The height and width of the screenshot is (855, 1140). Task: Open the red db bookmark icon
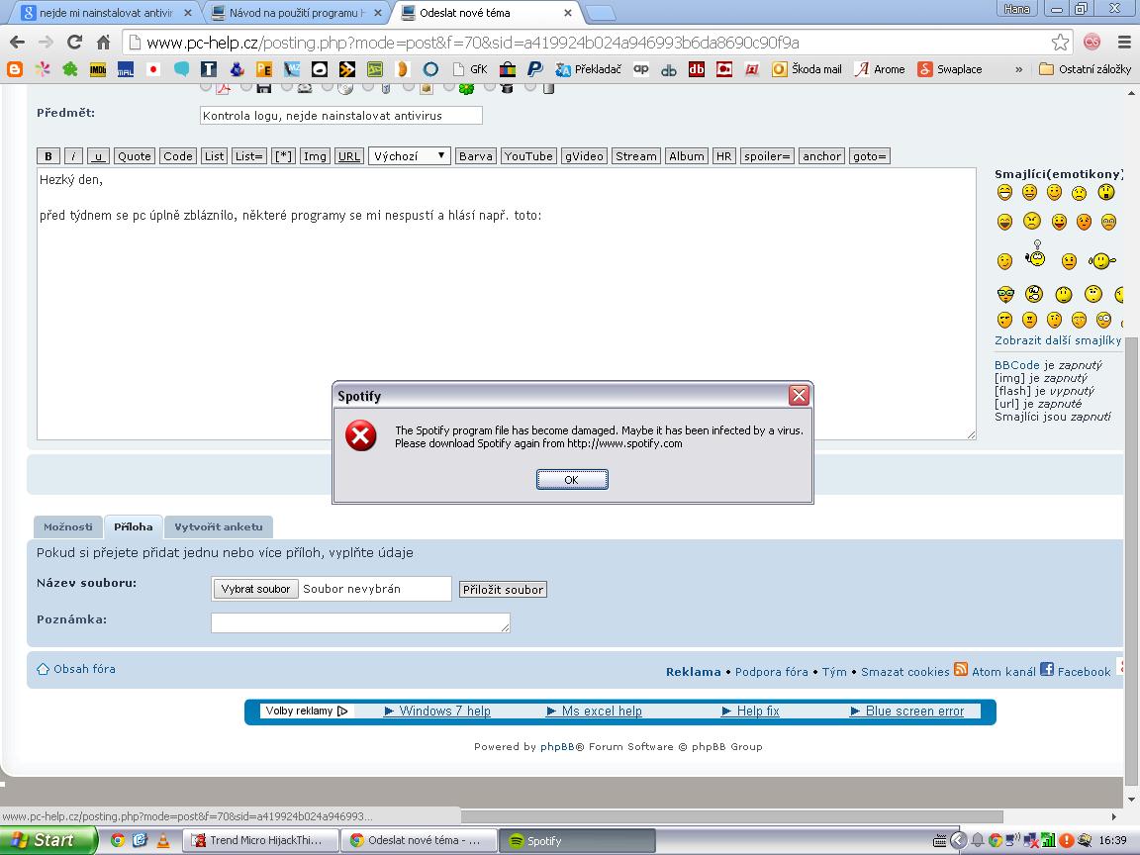pos(697,69)
